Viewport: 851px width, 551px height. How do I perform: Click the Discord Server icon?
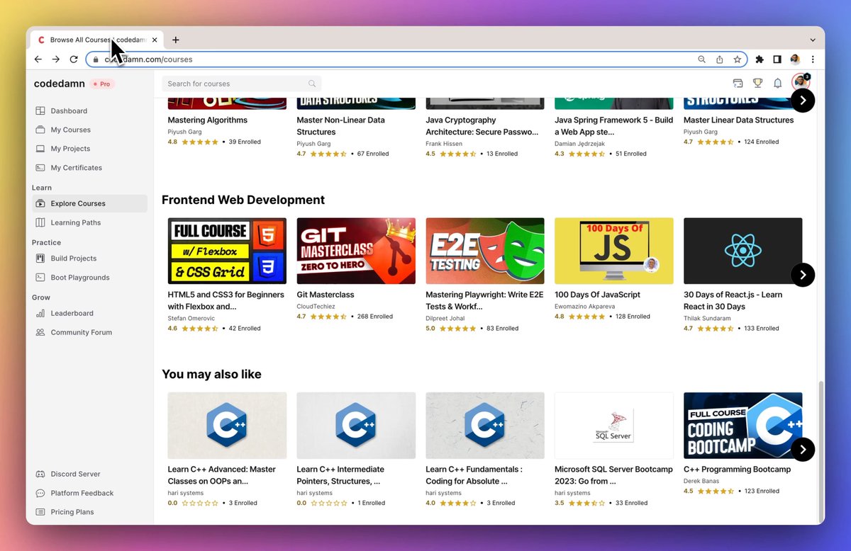pos(40,474)
